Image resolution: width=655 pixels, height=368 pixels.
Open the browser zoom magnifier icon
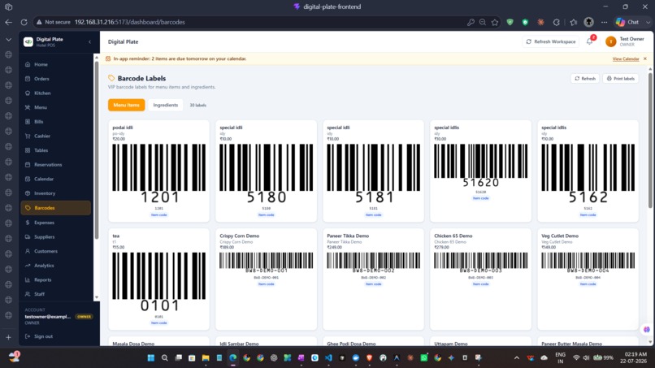[x=483, y=22]
